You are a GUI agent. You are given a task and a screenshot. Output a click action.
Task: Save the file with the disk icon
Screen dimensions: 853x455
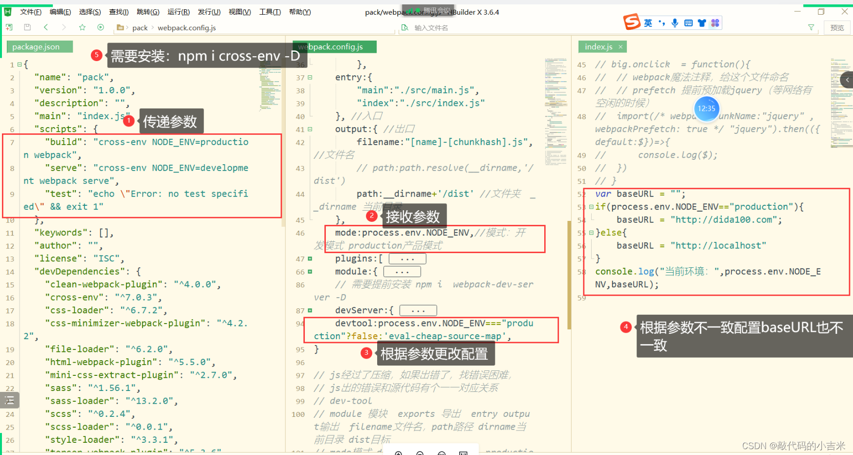pos(27,27)
